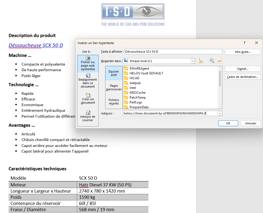Follow the 'Déssoucheuse SCX 50 D' hyperlink

[x=36, y=45]
